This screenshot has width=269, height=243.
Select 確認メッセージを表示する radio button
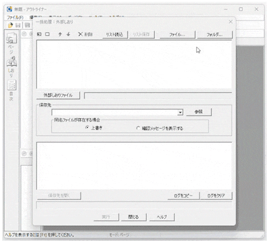138,128
